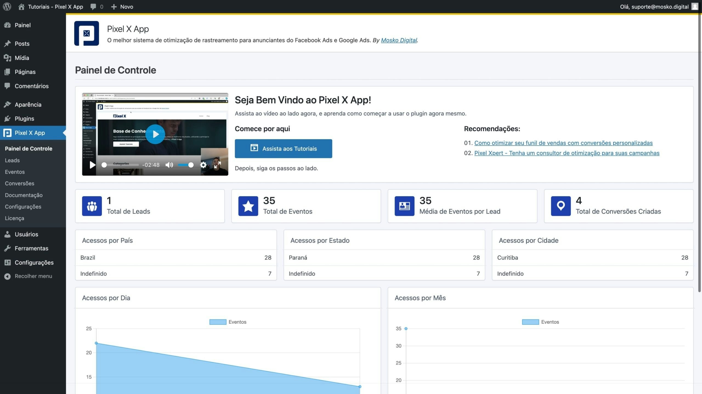The width and height of the screenshot is (702, 394).
Task: Open the Eventos submenu item
Action: [x=15, y=172]
